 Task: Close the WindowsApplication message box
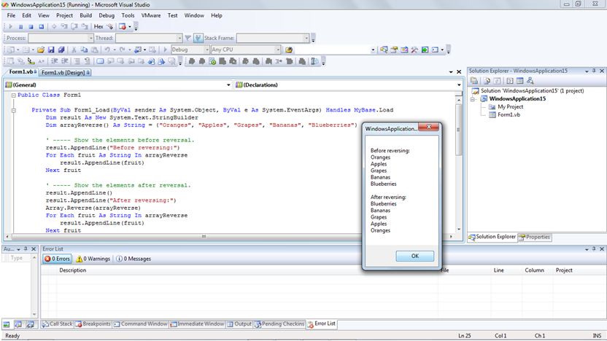tap(429, 127)
